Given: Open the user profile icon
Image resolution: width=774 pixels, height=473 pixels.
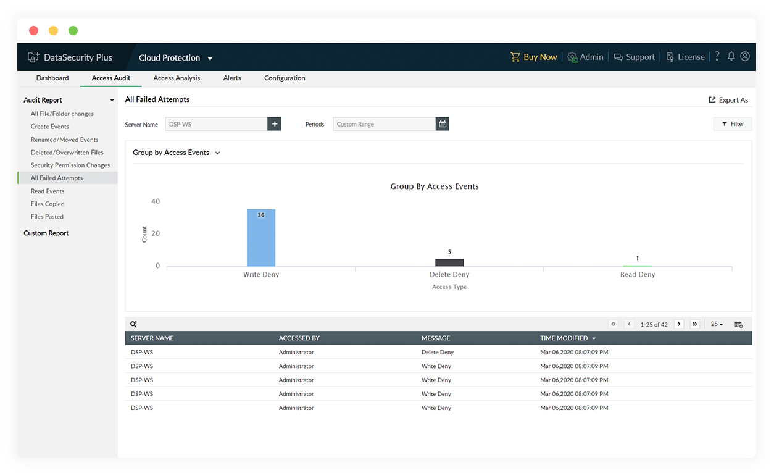Looking at the screenshot, I should click(x=745, y=57).
